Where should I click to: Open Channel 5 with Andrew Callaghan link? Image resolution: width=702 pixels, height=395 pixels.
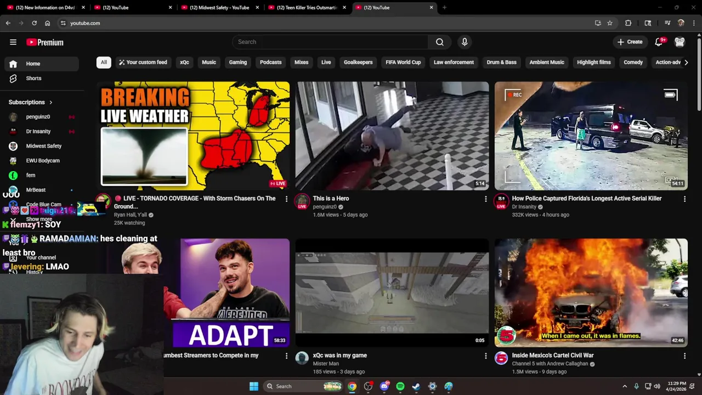tap(550, 364)
